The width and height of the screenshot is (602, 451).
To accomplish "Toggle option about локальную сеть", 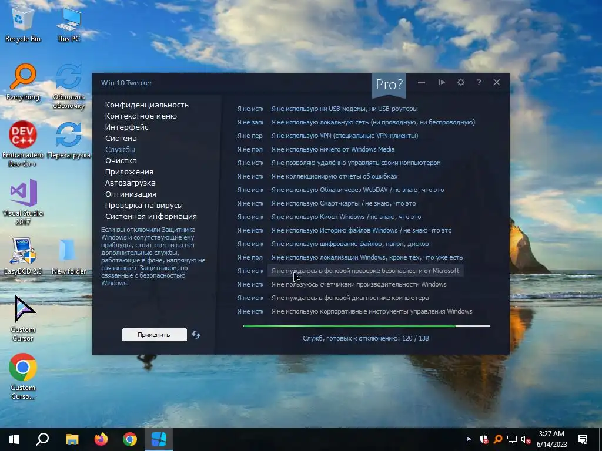I will point(373,122).
